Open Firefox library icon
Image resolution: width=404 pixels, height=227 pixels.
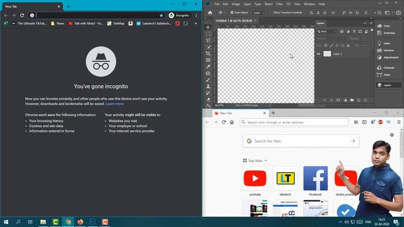pyautogui.click(x=356, y=122)
